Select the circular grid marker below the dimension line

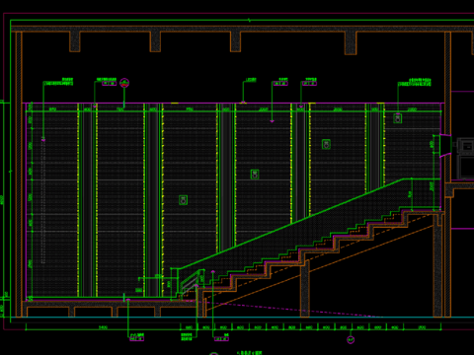pyautogui.click(x=351, y=339)
